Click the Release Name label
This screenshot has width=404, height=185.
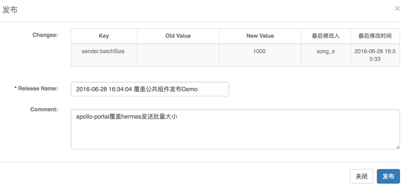38,89
